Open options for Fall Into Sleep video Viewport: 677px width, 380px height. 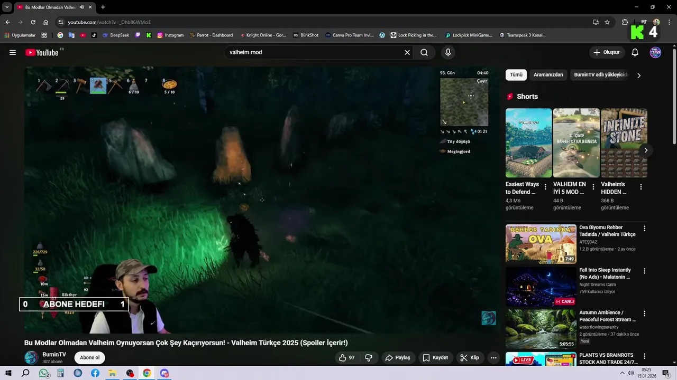click(644, 271)
